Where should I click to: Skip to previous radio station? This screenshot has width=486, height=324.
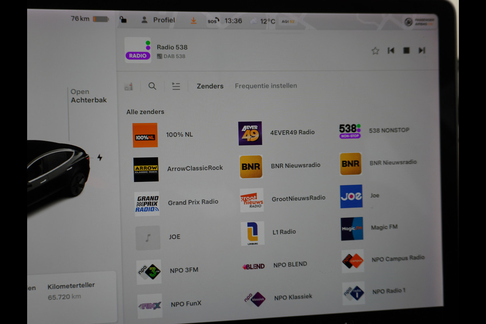[391, 51]
